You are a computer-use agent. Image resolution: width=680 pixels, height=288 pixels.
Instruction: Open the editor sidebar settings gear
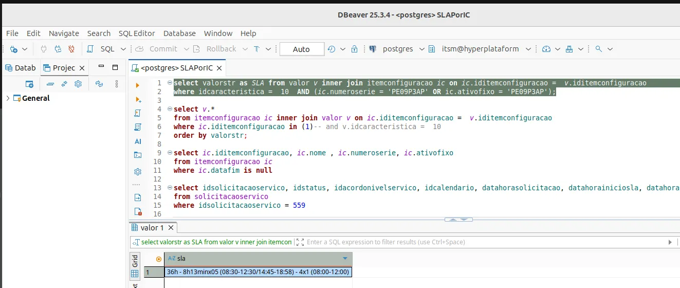pos(137,172)
